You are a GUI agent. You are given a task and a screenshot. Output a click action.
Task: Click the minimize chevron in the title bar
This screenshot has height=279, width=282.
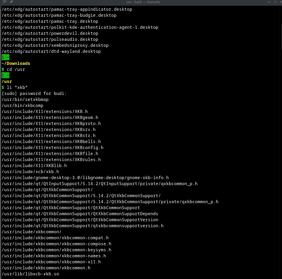click(x=269, y=2)
